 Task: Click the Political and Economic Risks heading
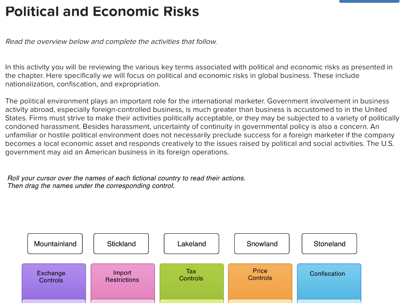click(x=102, y=12)
